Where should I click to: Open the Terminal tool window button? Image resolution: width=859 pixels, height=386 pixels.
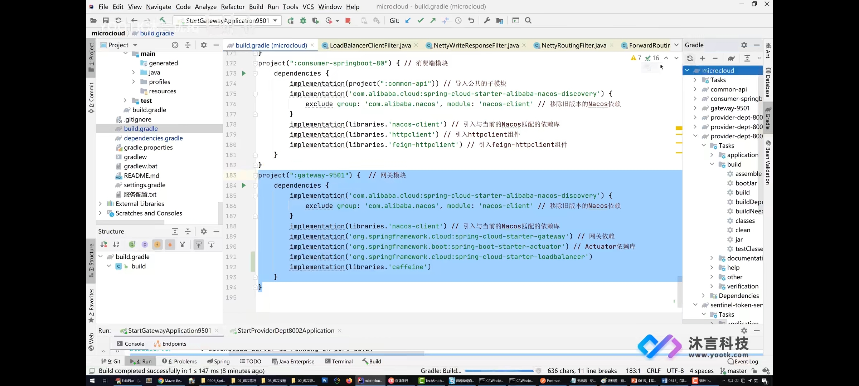(339, 361)
